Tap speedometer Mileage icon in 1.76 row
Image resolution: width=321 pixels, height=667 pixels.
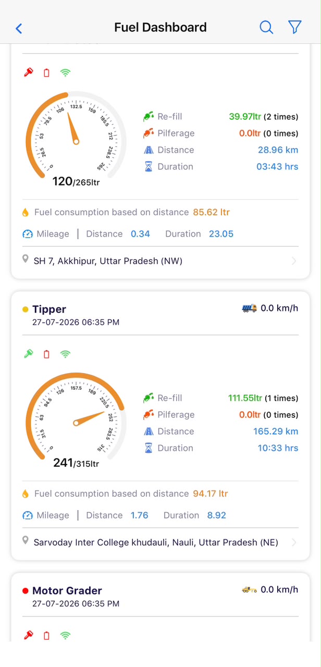28,515
